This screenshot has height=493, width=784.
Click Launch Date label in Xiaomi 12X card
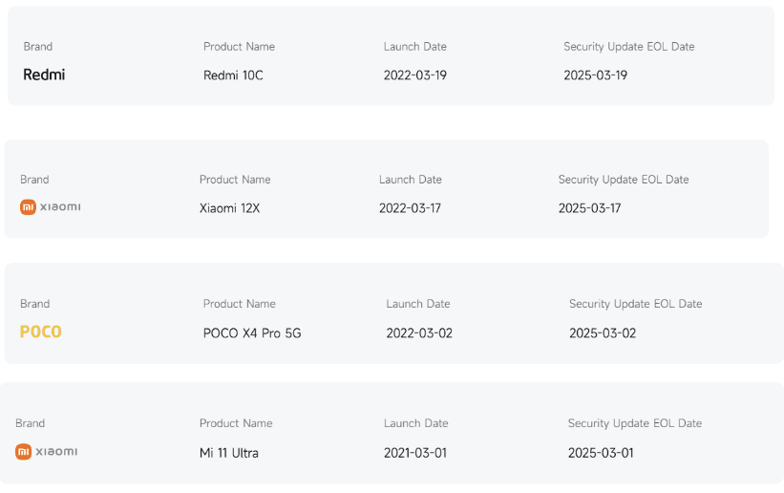click(410, 180)
